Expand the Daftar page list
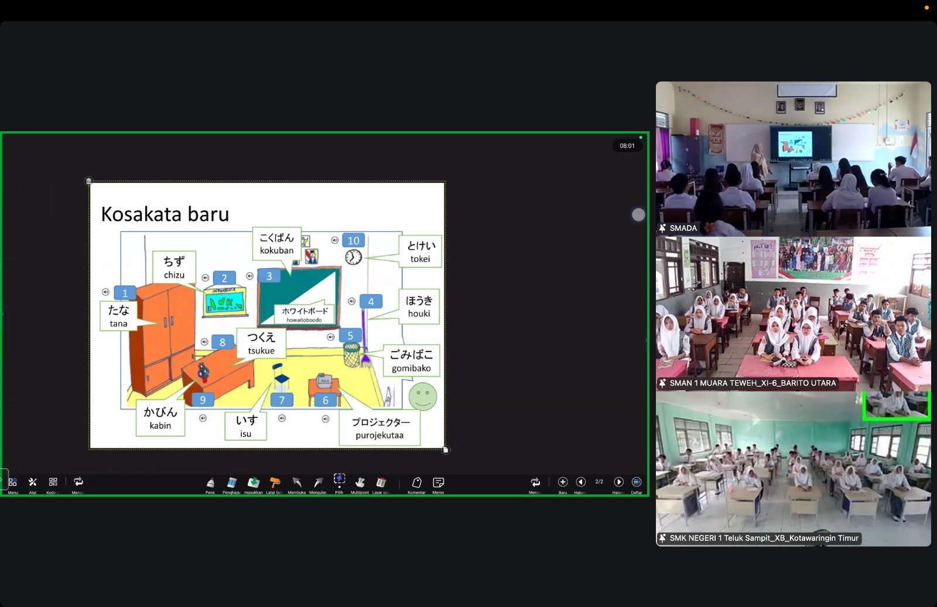 (637, 482)
